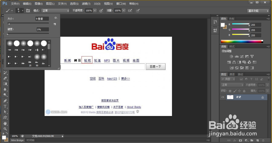Switch to the 路径 tab
This screenshot has width=272, height=143.
(240, 74)
